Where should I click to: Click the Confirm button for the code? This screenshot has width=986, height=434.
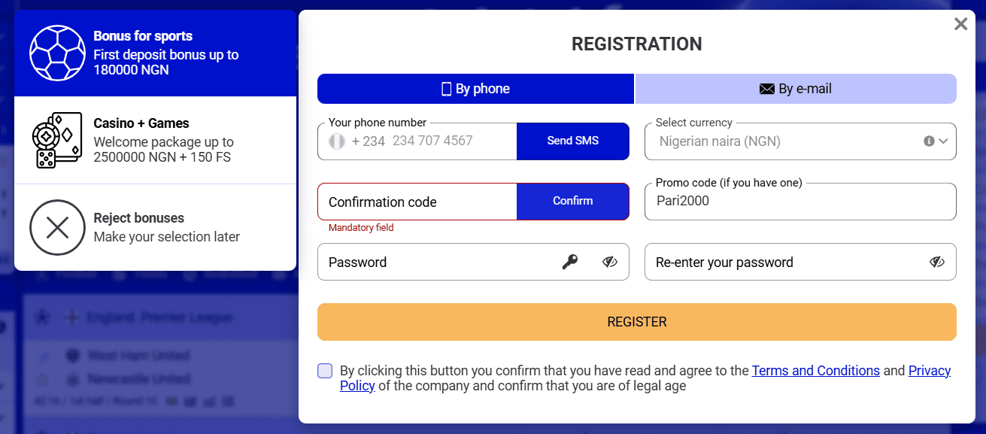[572, 201]
